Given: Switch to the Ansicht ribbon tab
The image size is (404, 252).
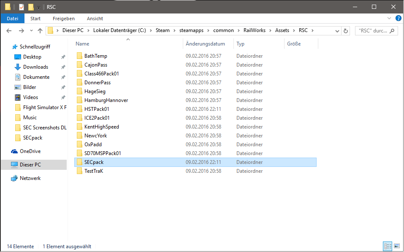Looking at the screenshot, I should [95, 19].
